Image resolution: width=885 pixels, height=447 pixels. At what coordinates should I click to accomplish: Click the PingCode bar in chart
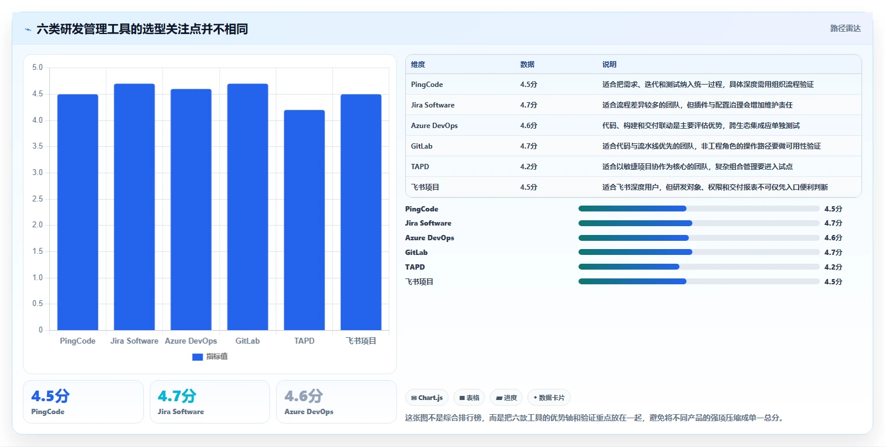click(78, 212)
